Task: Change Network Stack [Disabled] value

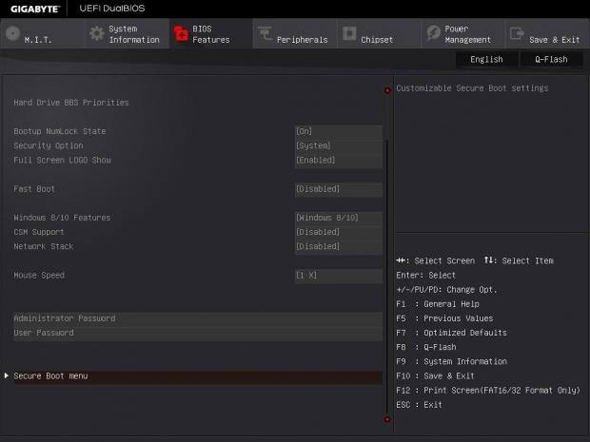Action: click(x=338, y=246)
